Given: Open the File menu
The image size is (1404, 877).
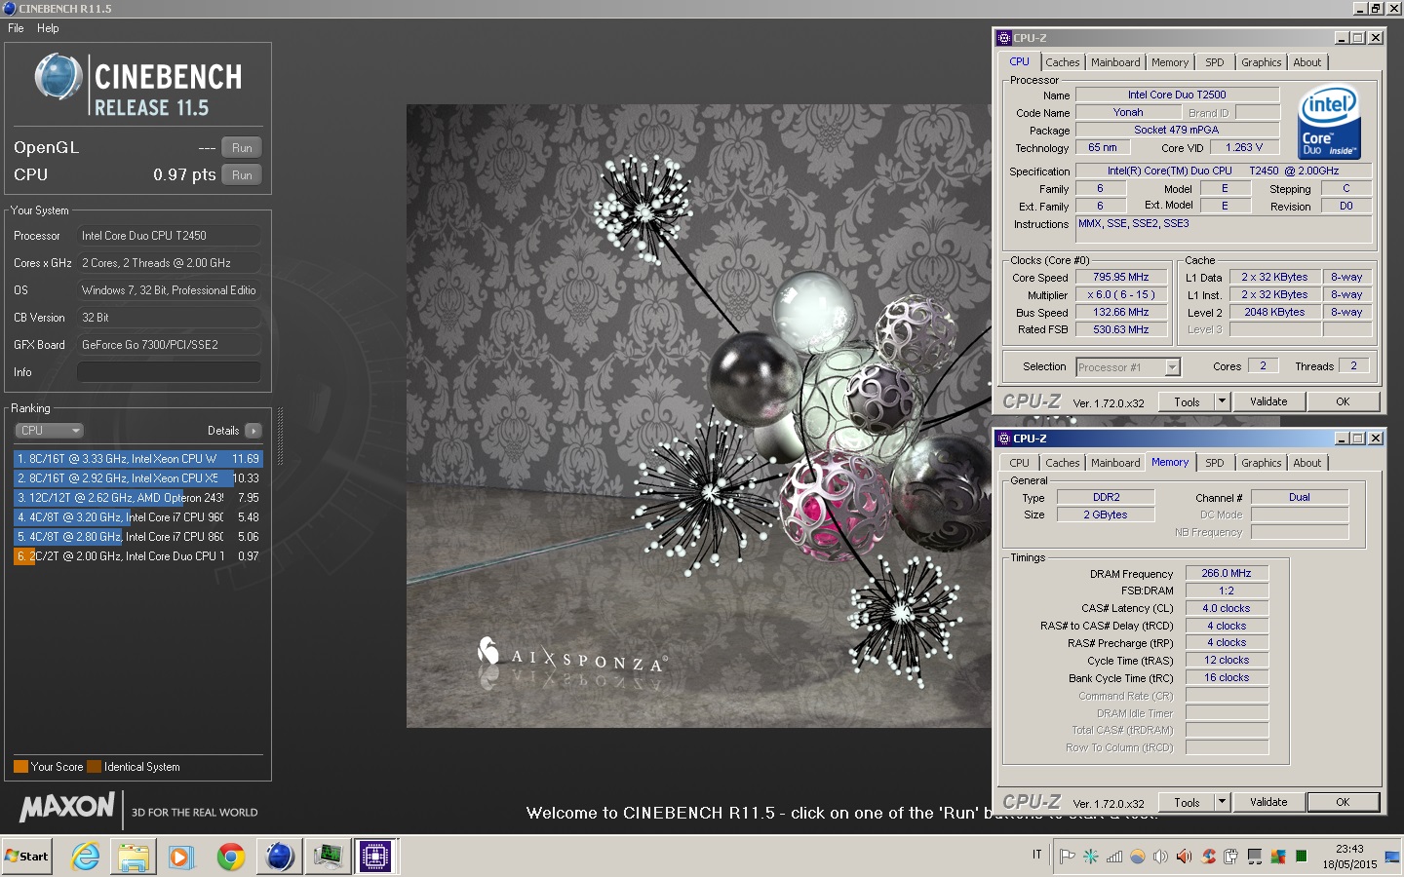Looking at the screenshot, I should click(x=16, y=28).
